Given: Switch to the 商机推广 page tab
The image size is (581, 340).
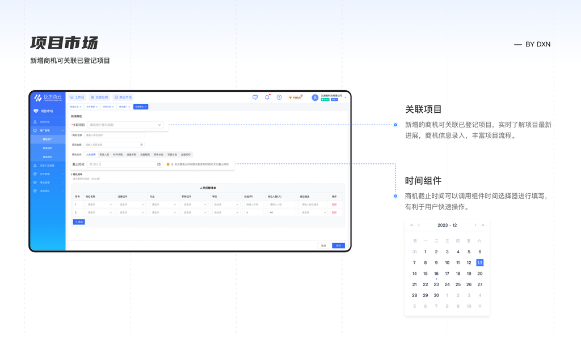Looking at the screenshot, I should 124,107.
